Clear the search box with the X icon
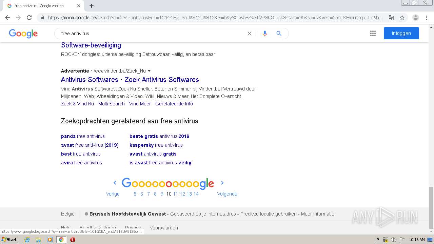 (250, 34)
